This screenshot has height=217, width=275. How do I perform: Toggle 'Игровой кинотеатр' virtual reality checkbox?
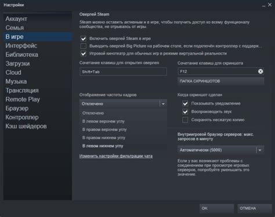pyautogui.click(x=84, y=53)
